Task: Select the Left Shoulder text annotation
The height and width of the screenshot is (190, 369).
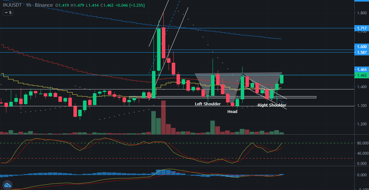Action: click(208, 104)
